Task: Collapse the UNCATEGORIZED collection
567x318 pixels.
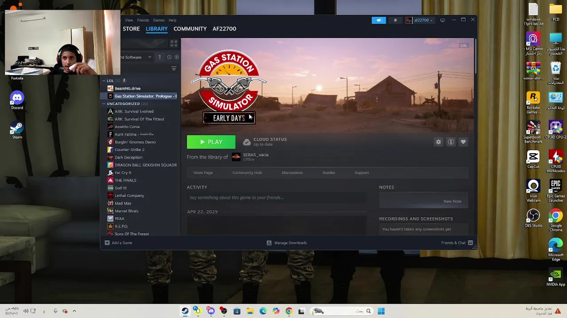Action: pyautogui.click(x=104, y=104)
